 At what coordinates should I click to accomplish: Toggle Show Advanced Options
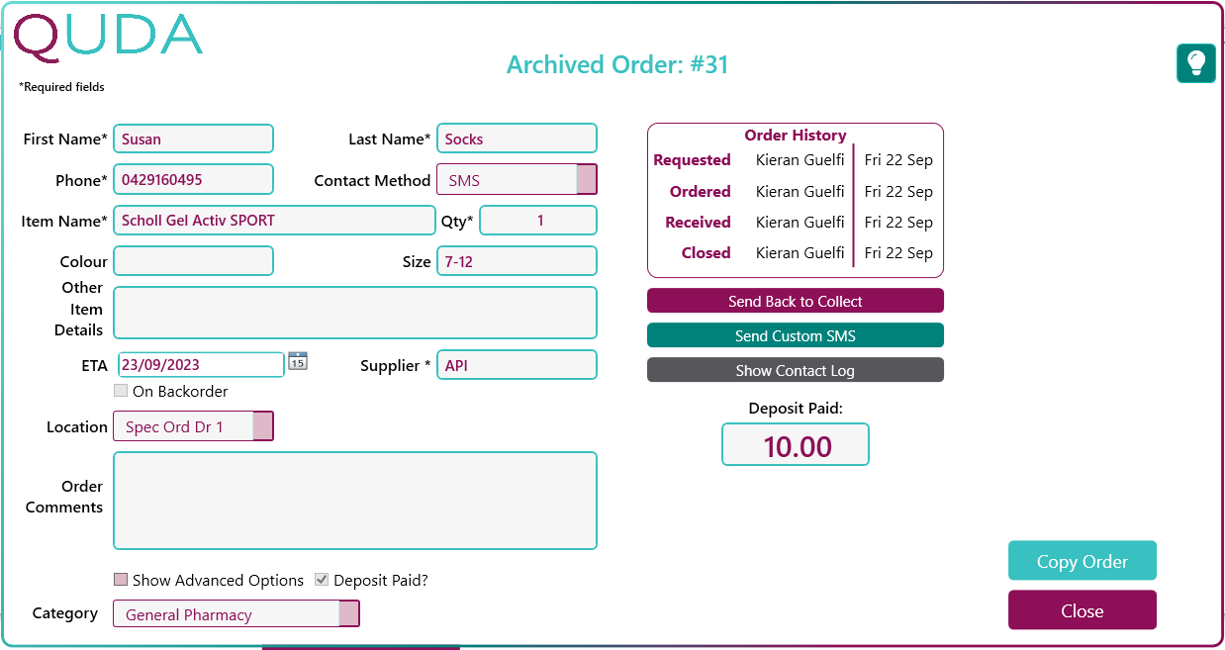tap(121, 580)
